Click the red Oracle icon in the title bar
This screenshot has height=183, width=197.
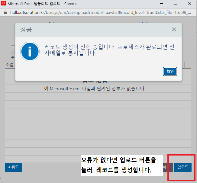click(3, 4)
